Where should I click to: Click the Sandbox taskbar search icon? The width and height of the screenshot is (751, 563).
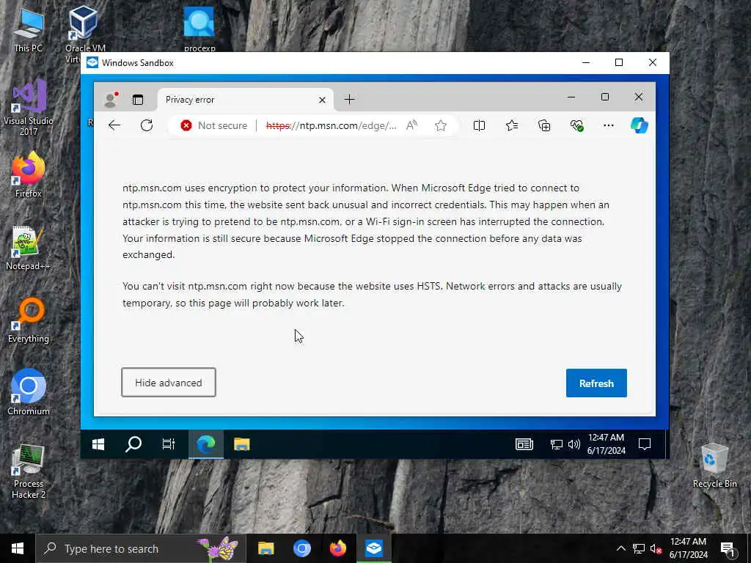(133, 444)
